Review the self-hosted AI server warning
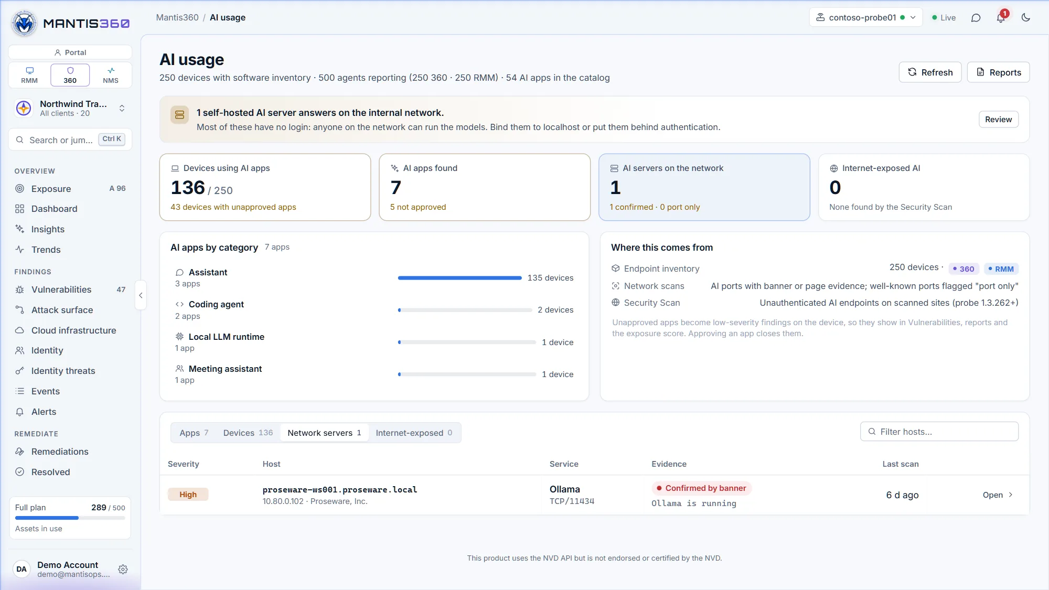The width and height of the screenshot is (1049, 590). [998, 120]
